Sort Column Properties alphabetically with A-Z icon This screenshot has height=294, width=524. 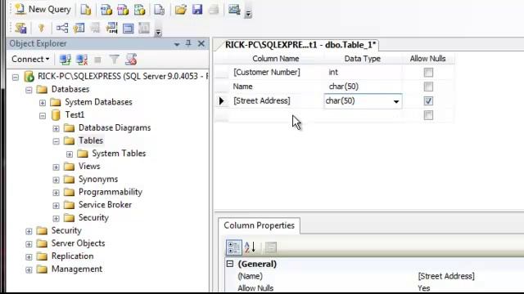click(251, 247)
